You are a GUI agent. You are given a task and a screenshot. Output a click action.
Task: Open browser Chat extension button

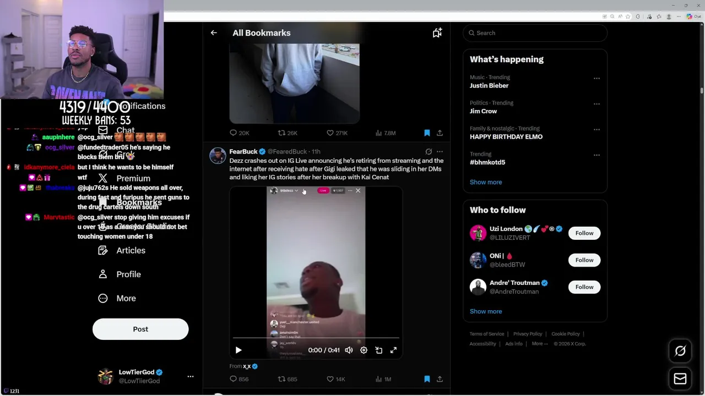click(x=693, y=16)
